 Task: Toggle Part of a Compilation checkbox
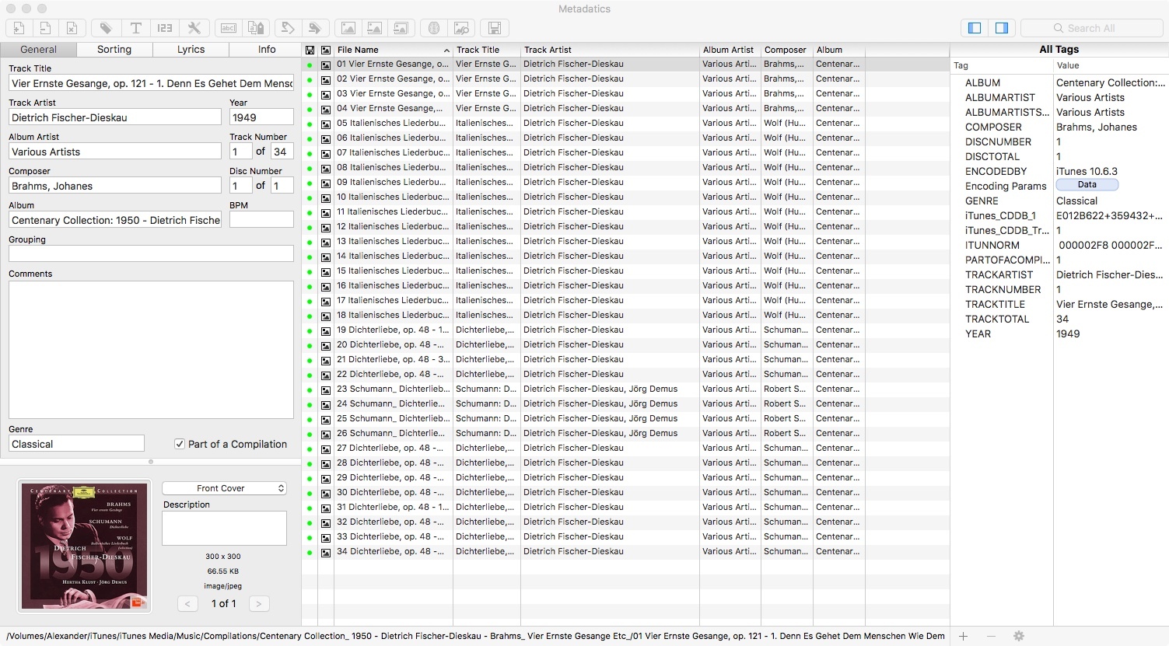(x=180, y=444)
